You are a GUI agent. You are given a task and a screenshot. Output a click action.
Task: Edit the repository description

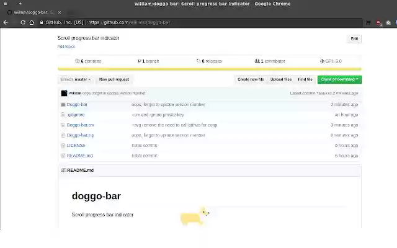(354, 38)
